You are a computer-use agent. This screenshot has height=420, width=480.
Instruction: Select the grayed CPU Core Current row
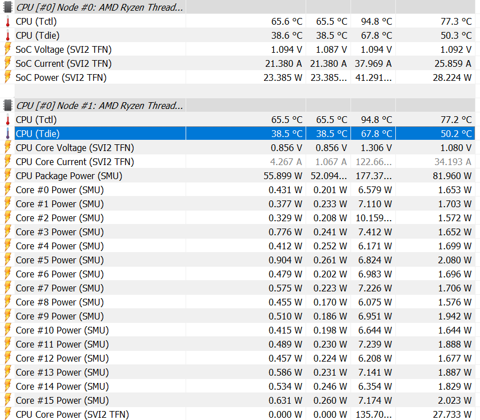(75, 162)
